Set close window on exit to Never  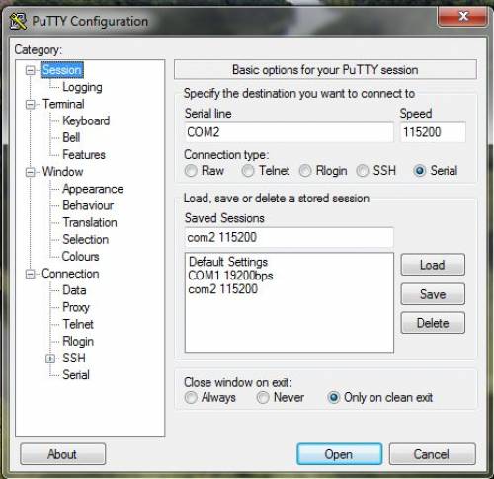[x=263, y=397]
